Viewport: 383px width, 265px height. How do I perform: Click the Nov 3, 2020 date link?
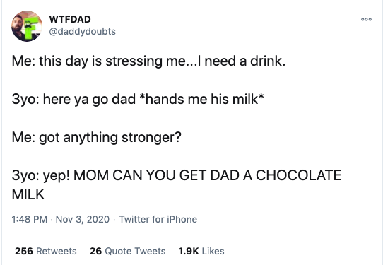point(83,219)
